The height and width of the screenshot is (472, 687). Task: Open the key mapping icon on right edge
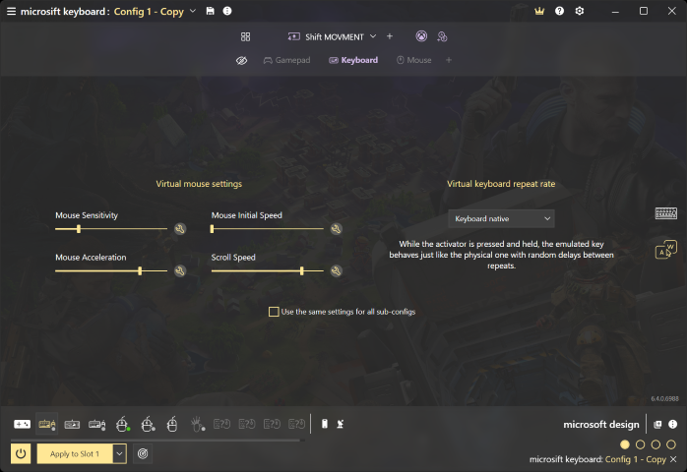coord(666,250)
